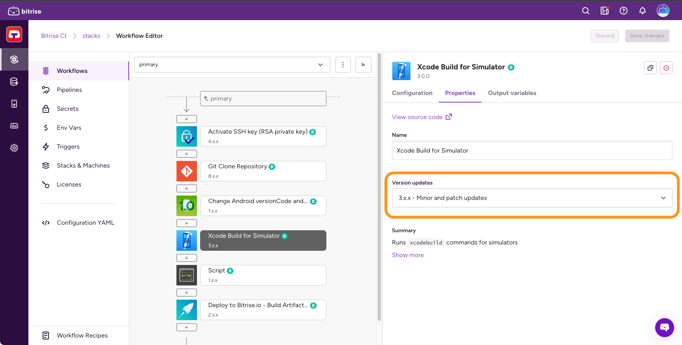Click the step Name input field

[x=532, y=151]
